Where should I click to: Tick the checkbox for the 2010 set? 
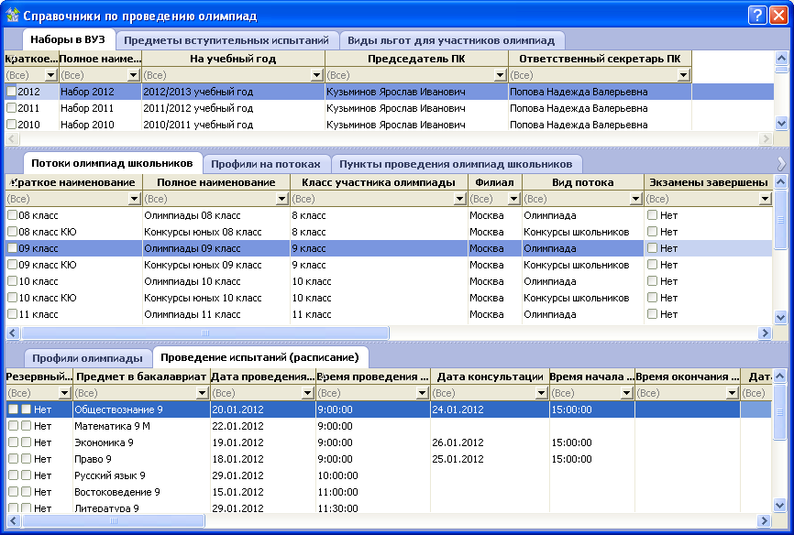point(12,124)
